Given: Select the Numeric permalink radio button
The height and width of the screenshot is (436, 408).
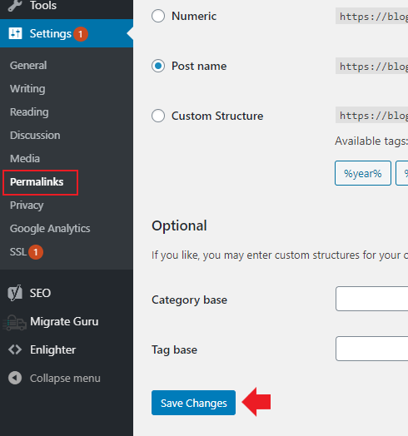Looking at the screenshot, I should coord(158,16).
